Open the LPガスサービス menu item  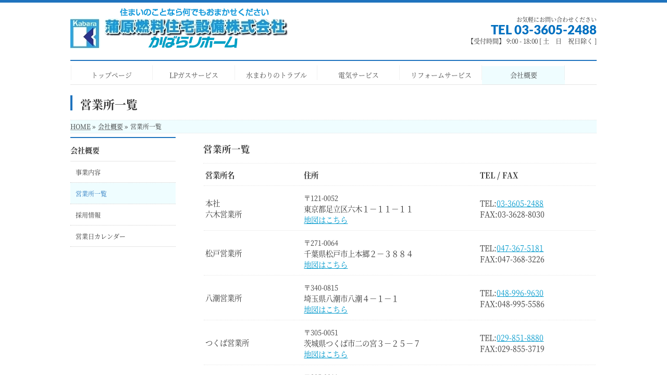coord(194,75)
